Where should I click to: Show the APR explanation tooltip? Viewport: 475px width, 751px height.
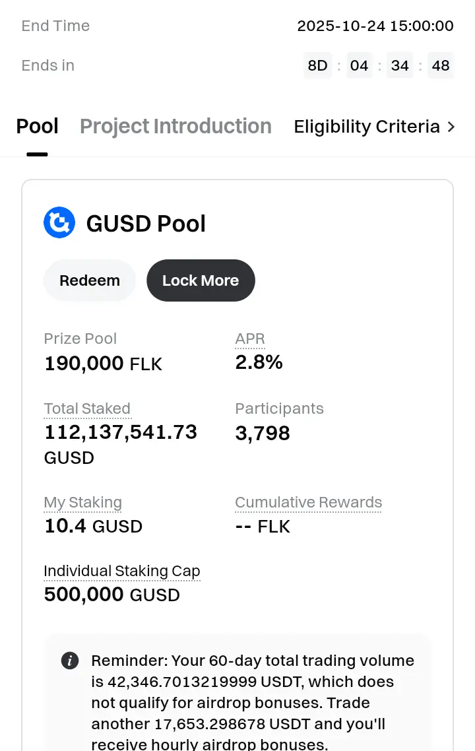coord(250,339)
